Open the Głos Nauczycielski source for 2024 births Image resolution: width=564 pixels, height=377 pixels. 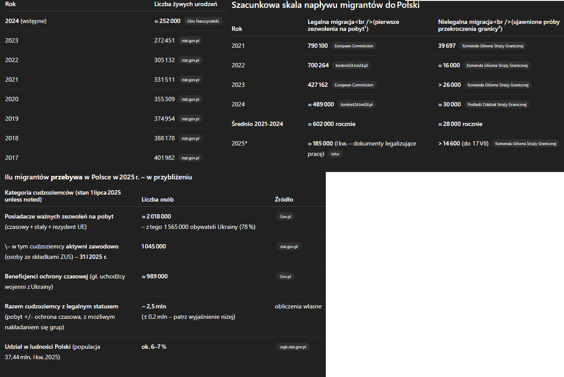pyautogui.click(x=203, y=21)
